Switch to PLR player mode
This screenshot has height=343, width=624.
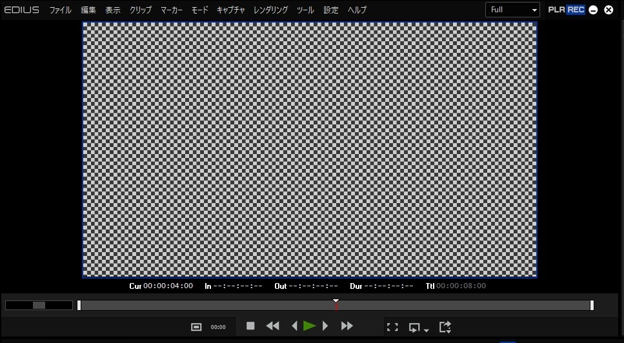click(556, 10)
